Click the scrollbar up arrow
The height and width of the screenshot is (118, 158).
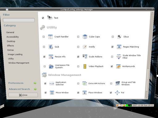tap(152, 13)
